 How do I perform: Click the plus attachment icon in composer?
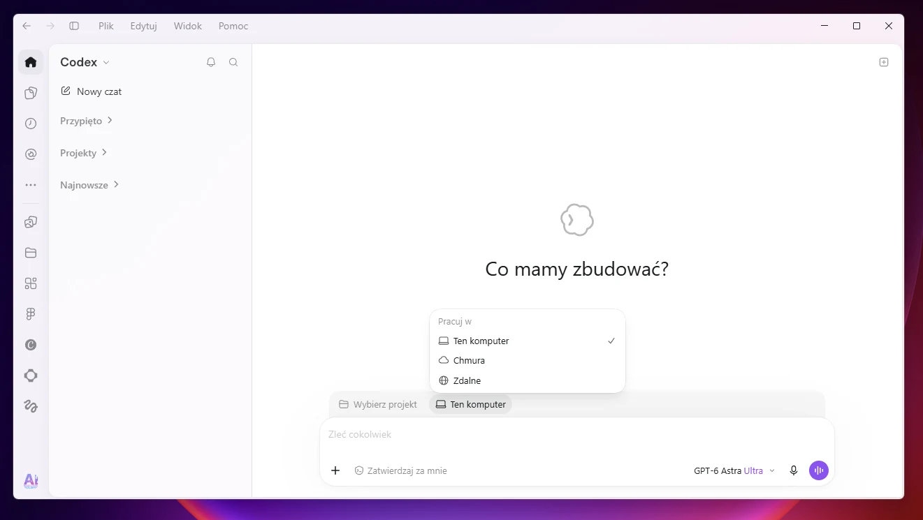click(x=335, y=470)
